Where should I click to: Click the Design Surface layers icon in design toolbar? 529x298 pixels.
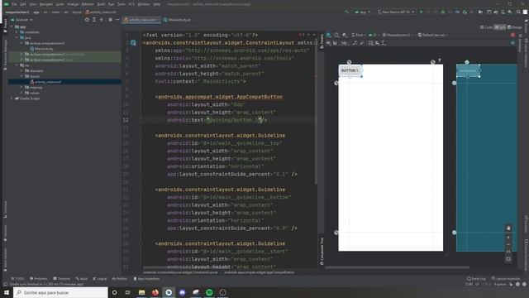[x=329, y=35]
